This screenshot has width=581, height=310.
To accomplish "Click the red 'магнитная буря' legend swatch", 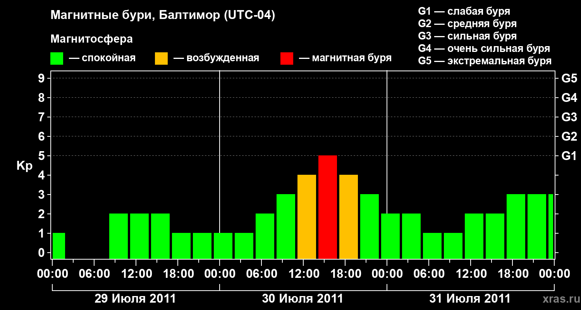I will [x=287, y=59].
